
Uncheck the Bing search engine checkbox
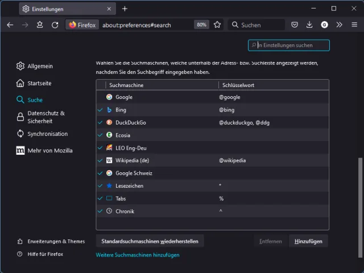pos(101,110)
